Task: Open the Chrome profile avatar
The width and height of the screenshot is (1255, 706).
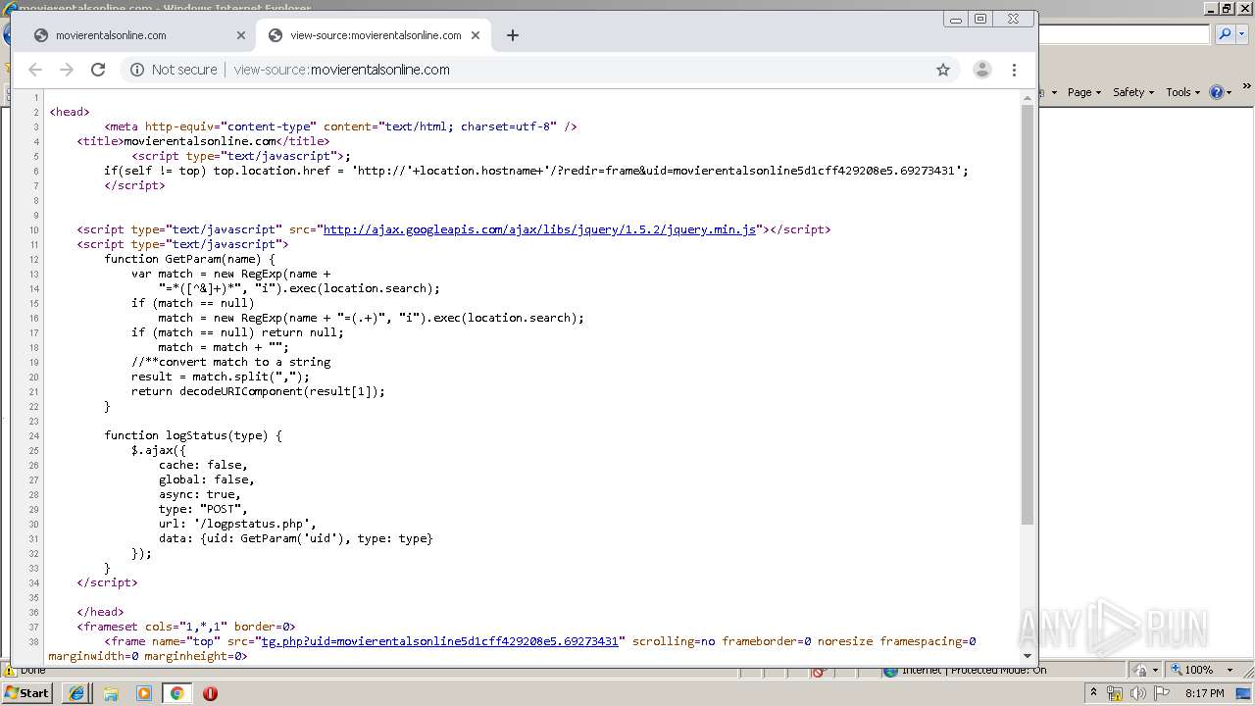Action: tap(981, 70)
